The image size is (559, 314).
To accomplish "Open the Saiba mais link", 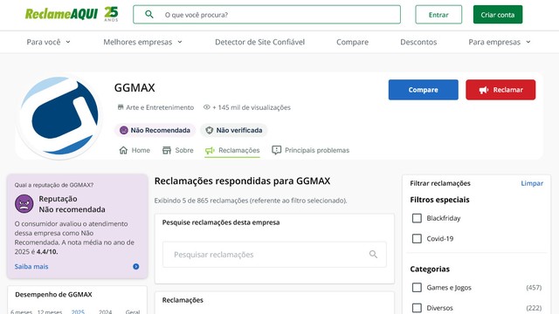I will [31, 266].
